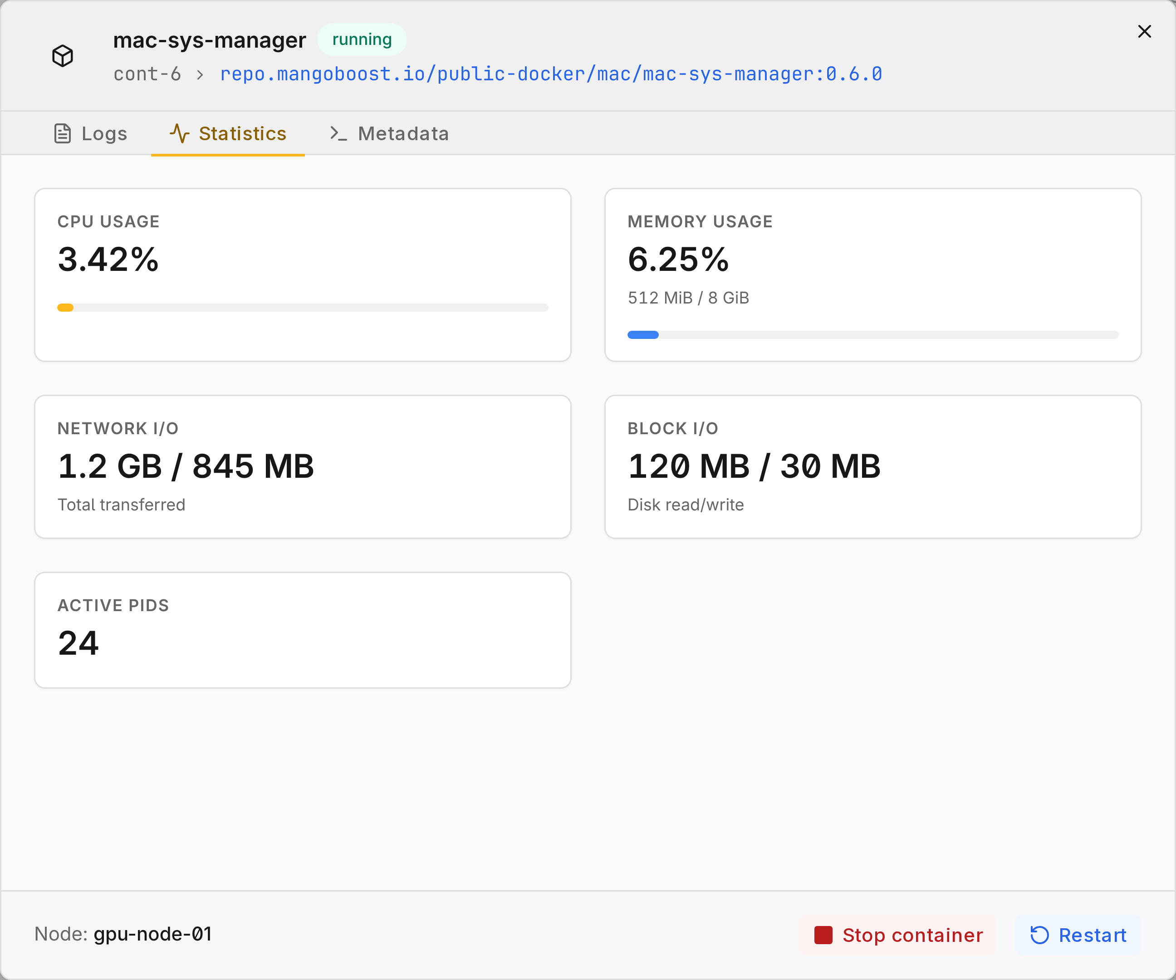Click the green running status badge
This screenshot has height=980, width=1176.
pyautogui.click(x=362, y=39)
